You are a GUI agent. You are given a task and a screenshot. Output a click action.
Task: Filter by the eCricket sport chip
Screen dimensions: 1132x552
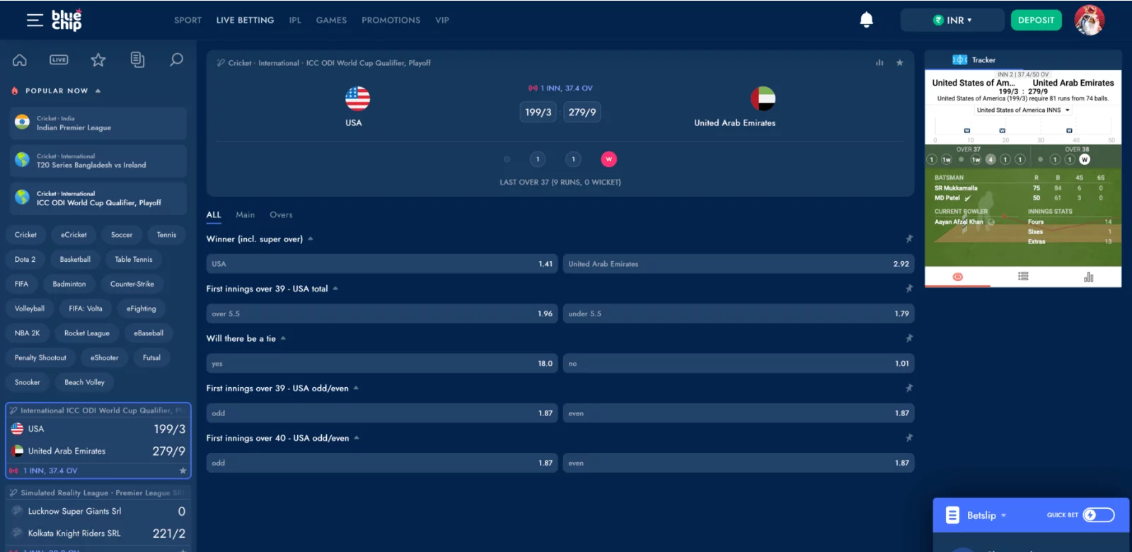(x=74, y=235)
